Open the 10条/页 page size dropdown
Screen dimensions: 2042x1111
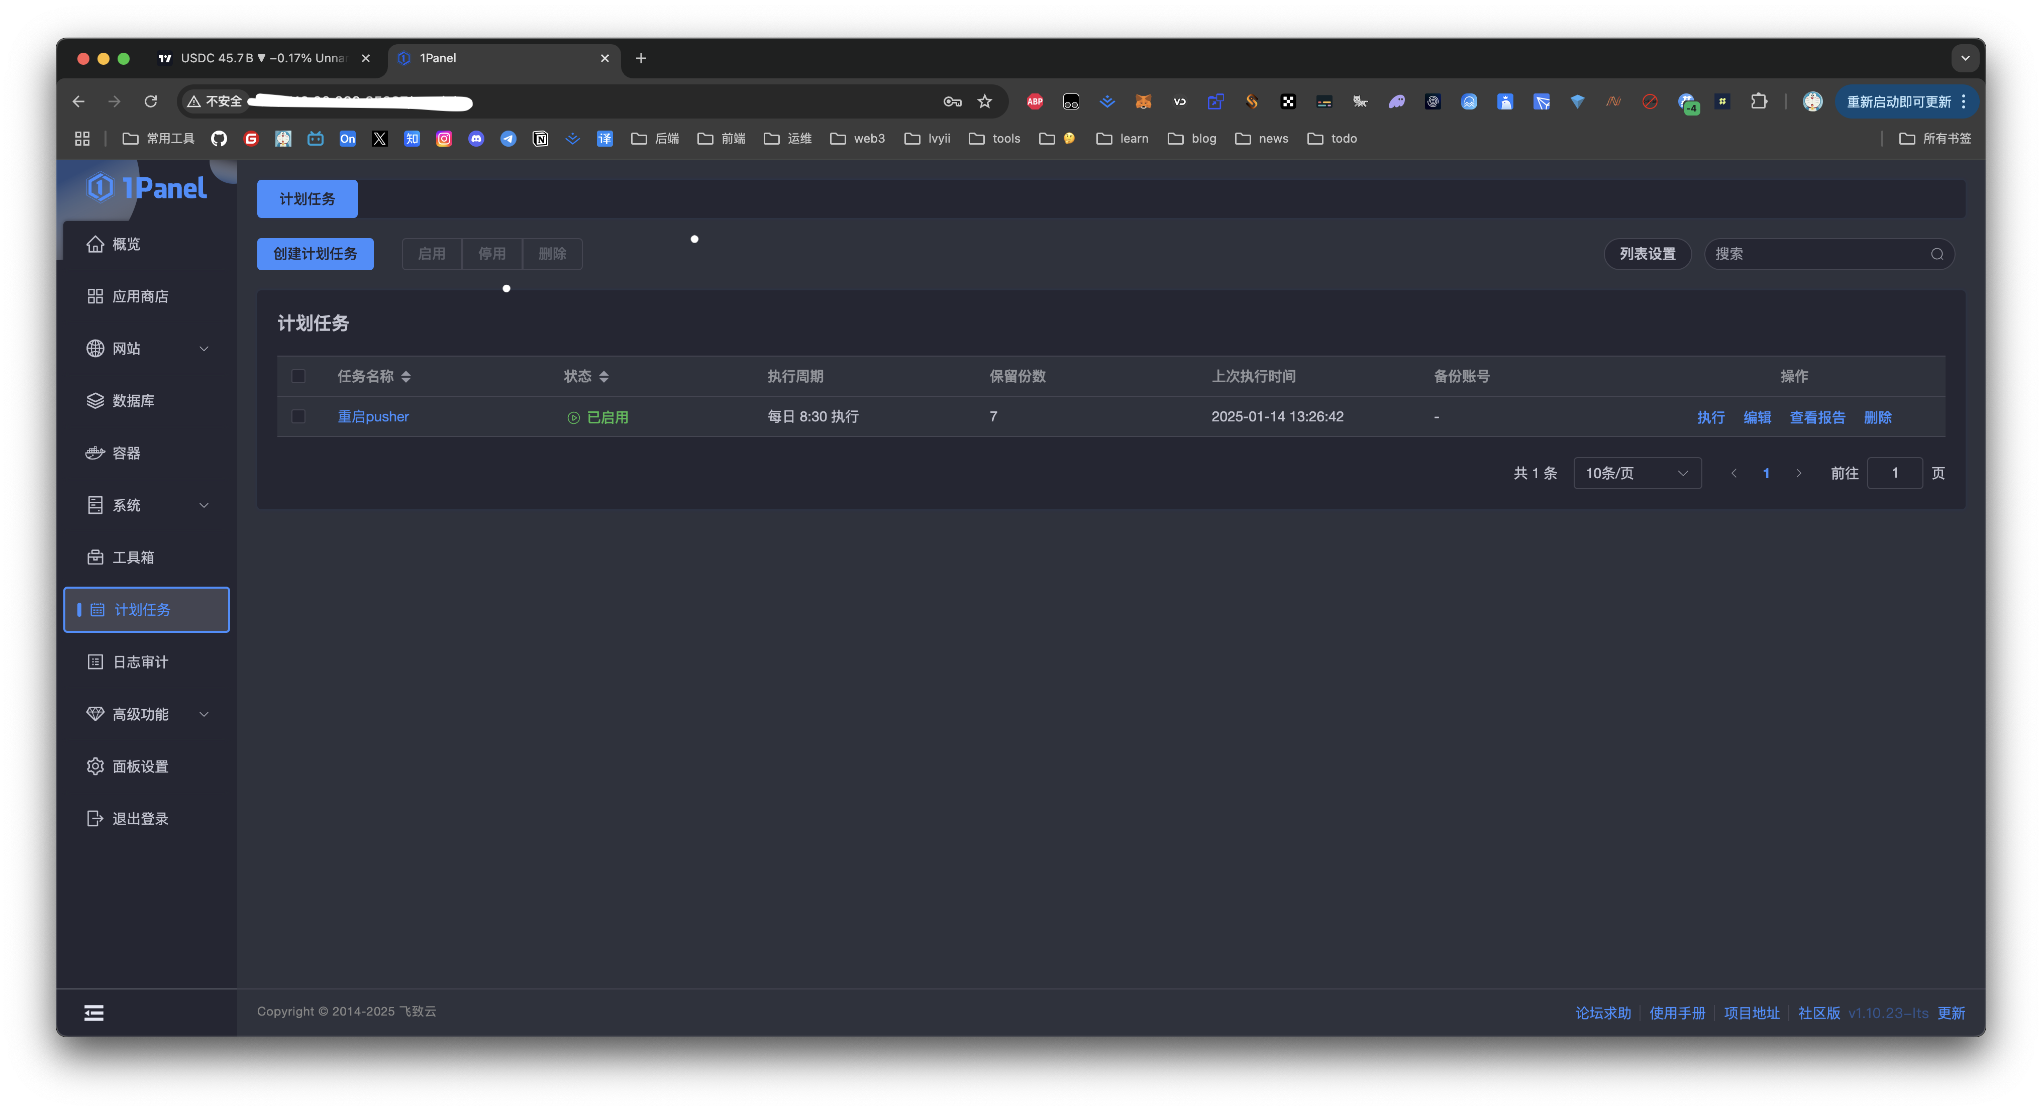[x=1637, y=473]
